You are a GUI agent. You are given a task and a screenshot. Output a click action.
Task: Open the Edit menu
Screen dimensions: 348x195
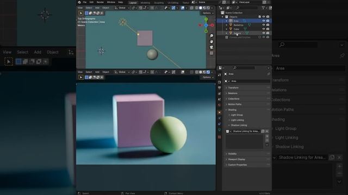[91, 2]
